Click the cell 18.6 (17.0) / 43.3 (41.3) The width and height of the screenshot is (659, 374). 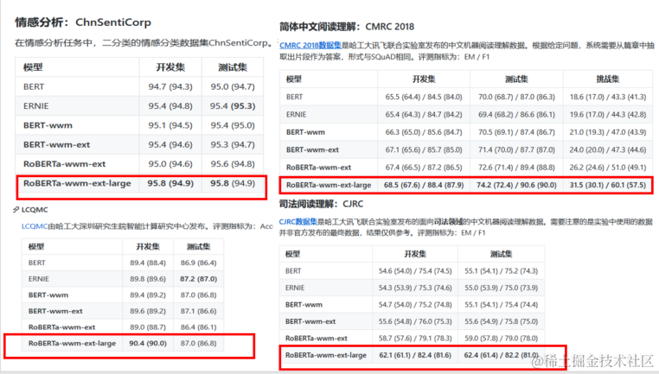point(608,97)
